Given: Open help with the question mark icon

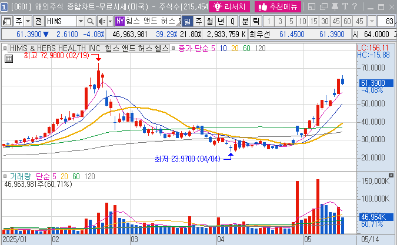Looking at the screenshot, I should (355, 6).
